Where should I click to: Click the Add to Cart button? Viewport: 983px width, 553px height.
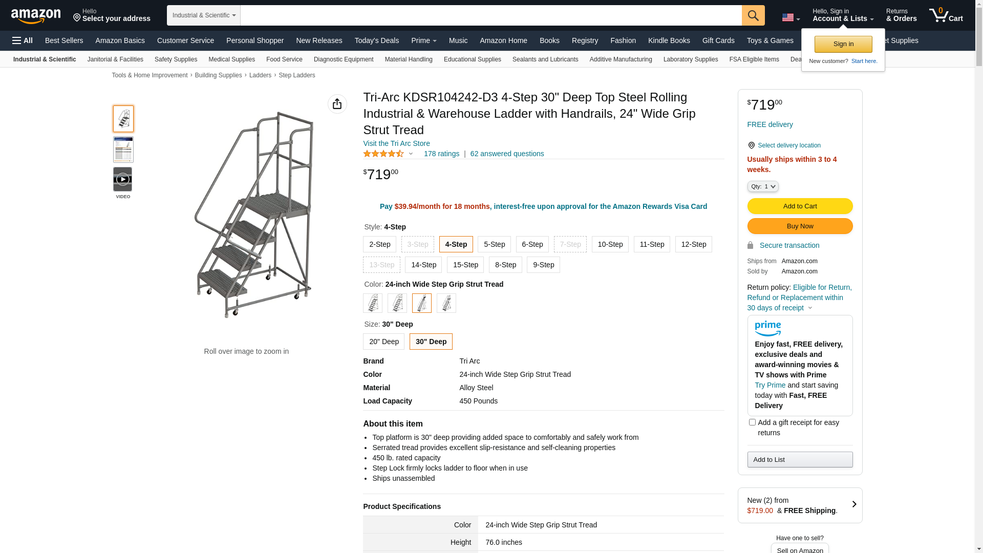click(x=800, y=206)
